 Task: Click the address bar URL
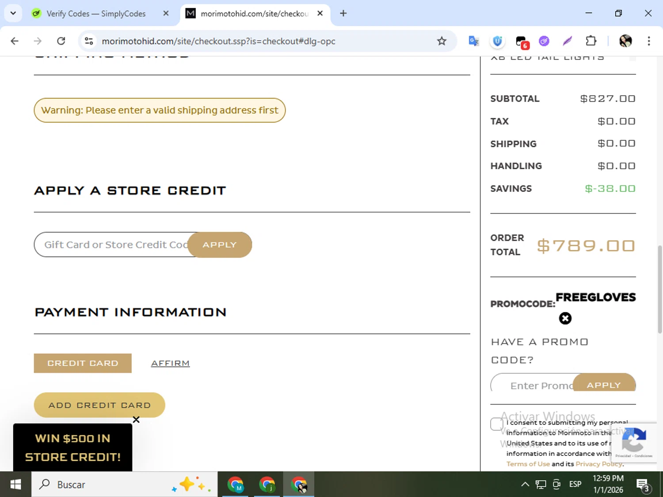[218, 41]
